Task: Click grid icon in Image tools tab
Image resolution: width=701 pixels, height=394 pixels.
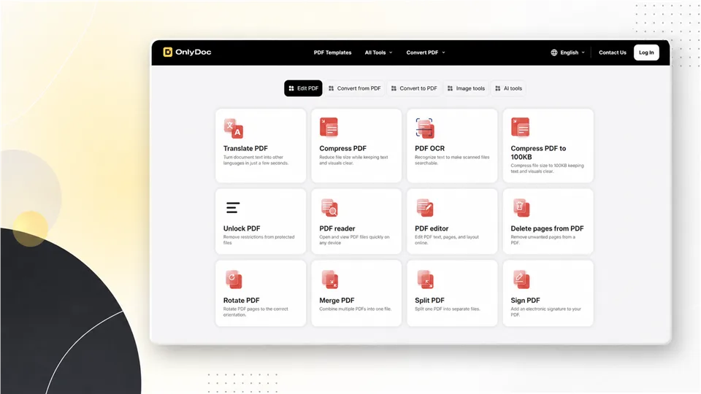Action: [x=451, y=88]
